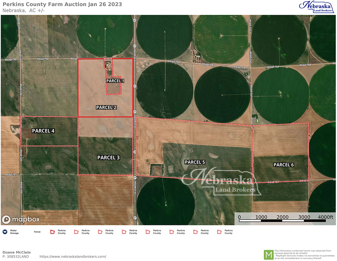This screenshot has height=261, width=337.
Task: Select the PARCEL 2 label
Action: 106,107
